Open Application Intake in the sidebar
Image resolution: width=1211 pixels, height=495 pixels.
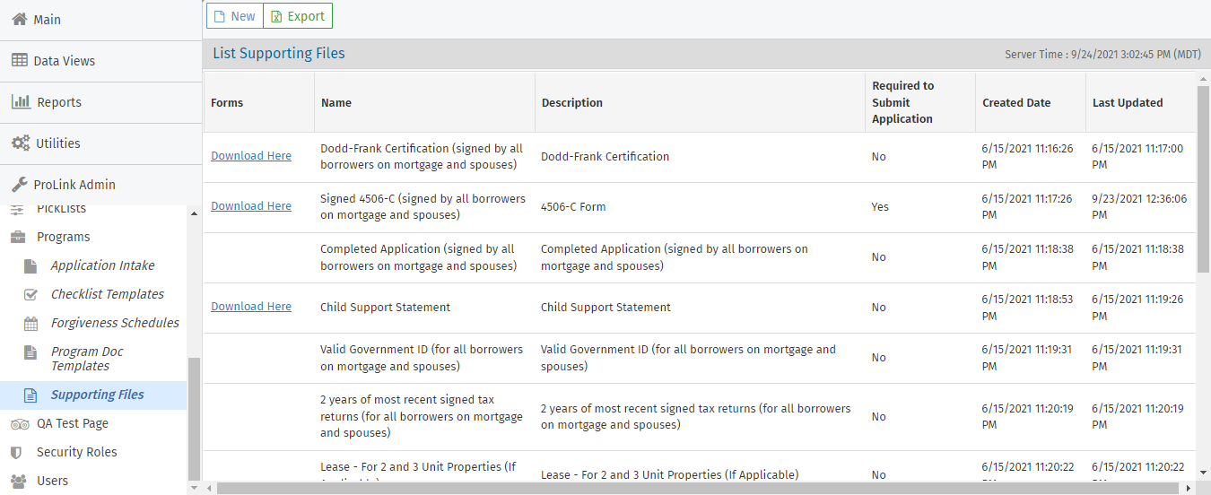102,265
